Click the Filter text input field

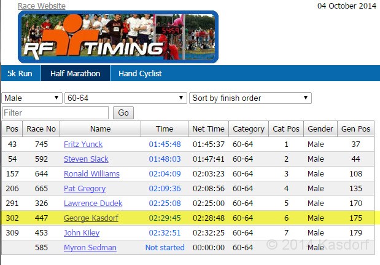pos(56,113)
